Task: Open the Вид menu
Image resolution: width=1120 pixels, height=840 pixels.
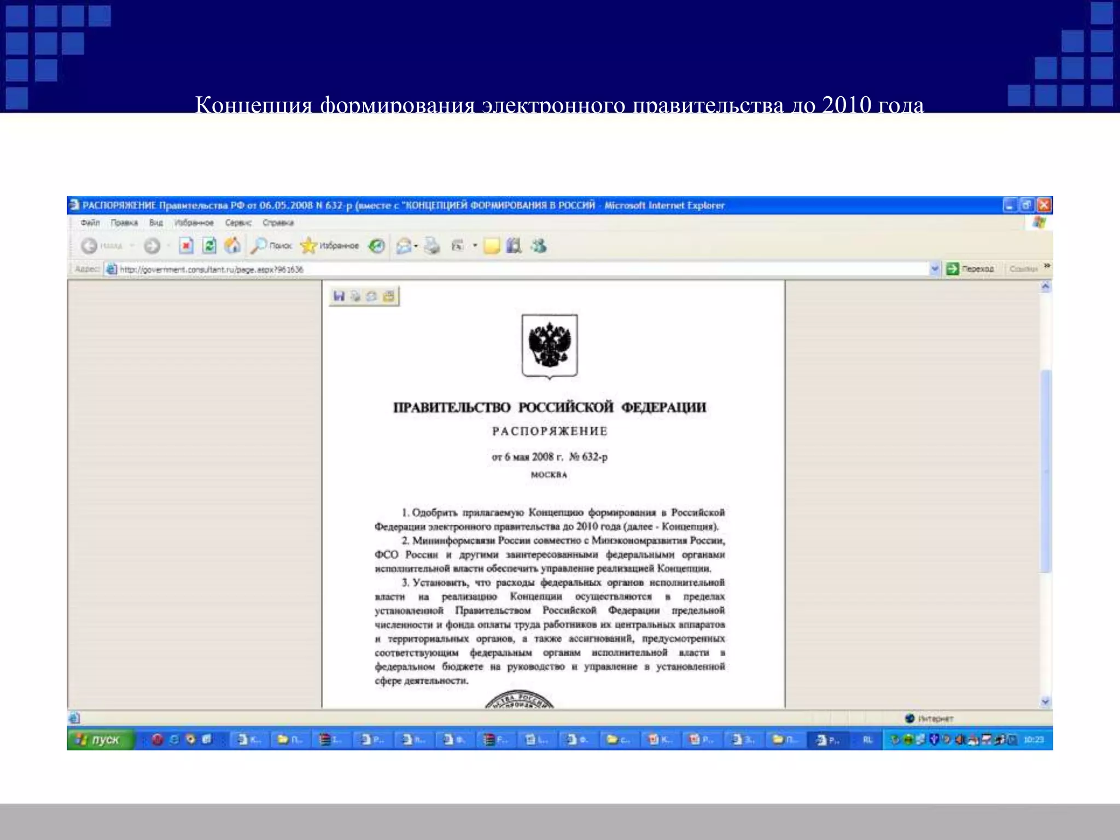Action: (x=156, y=223)
